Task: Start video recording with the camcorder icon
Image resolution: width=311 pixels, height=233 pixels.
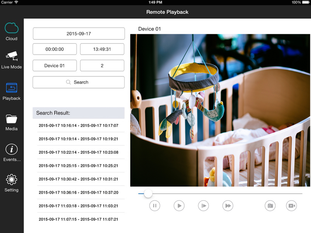Action: coord(291,206)
